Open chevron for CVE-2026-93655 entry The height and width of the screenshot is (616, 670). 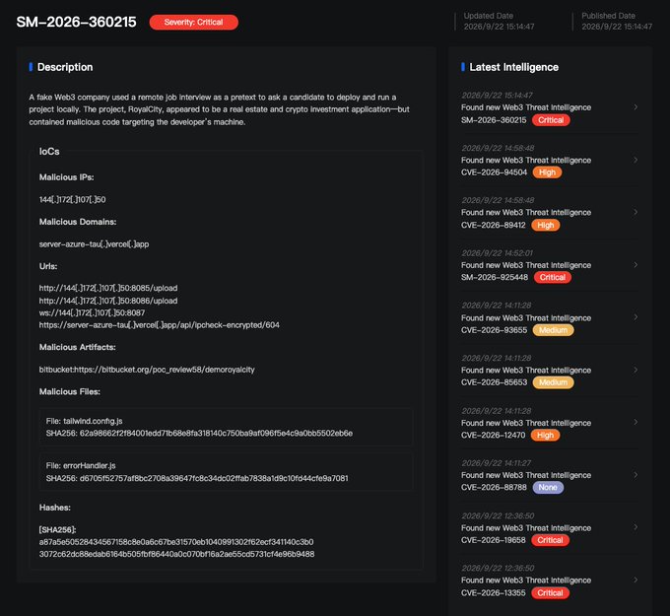click(x=636, y=317)
